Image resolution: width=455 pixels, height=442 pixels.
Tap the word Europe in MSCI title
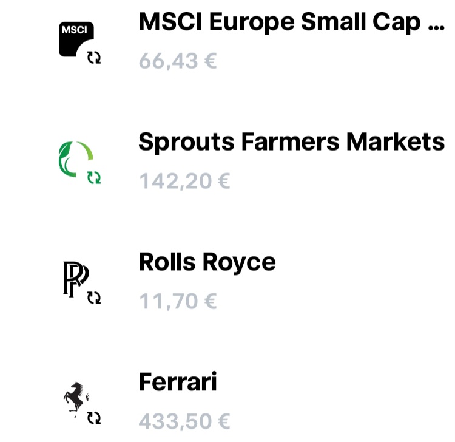[252, 23]
